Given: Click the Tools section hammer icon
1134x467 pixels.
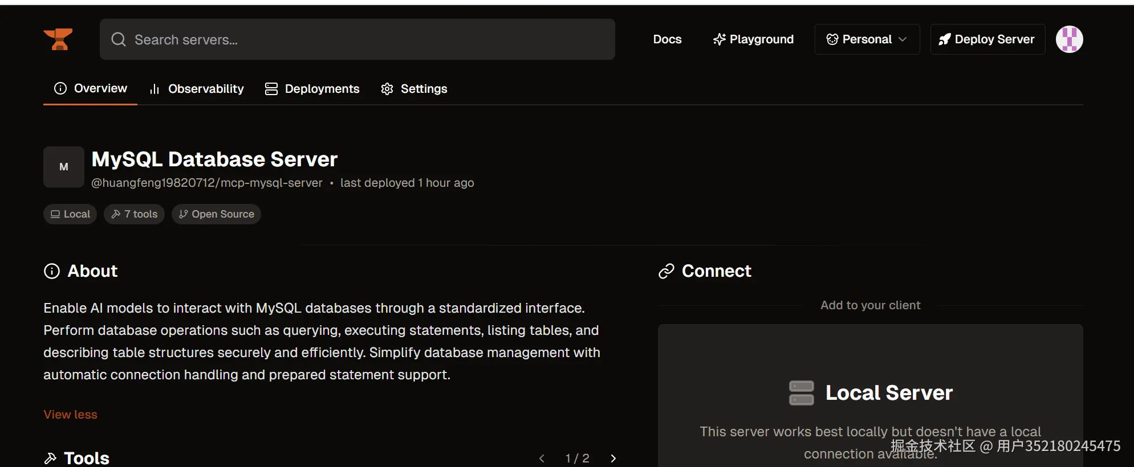Looking at the screenshot, I should tap(50, 458).
